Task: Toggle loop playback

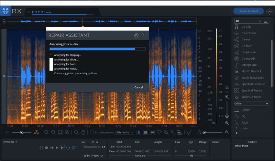Action: tap(68, 148)
